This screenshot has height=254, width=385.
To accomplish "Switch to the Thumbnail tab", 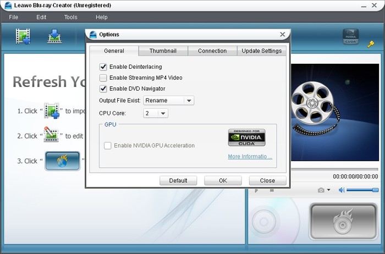I will point(163,51).
